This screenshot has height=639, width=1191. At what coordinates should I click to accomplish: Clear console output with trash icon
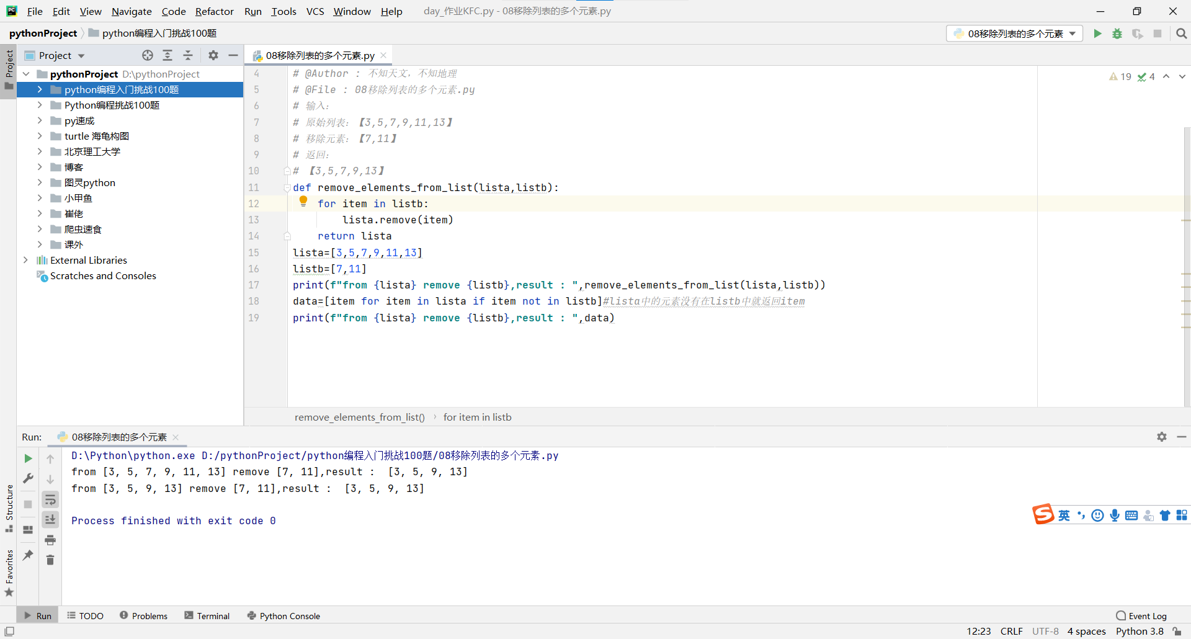tap(50, 560)
